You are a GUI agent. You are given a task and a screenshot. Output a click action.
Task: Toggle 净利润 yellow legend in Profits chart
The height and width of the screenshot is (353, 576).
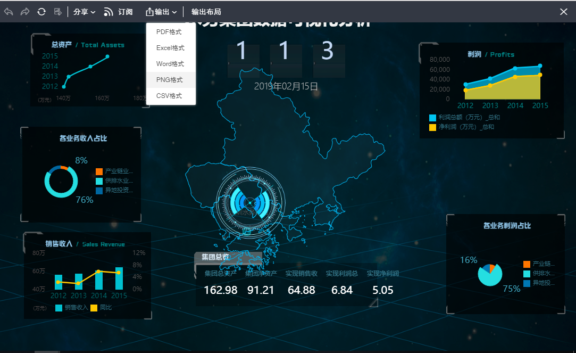point(432,127)
